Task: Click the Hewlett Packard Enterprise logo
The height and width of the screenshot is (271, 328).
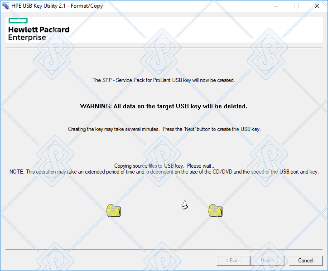Action: point(39,29)
